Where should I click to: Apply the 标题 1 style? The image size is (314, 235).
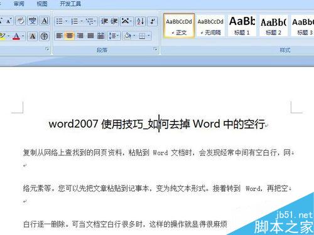tap(242, 26)
